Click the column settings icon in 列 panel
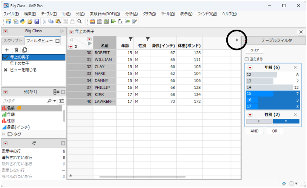 click(x=56, y=92)
